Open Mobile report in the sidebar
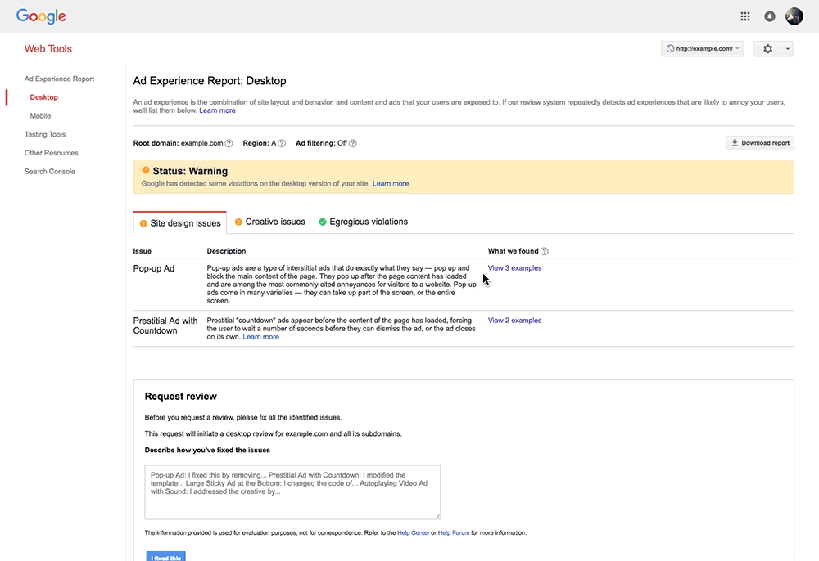This screenshot has width=819, height=561. pyautogui.click(x=40, y=116)
